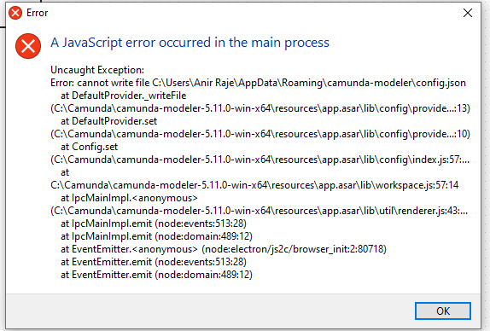Click the 'at DefaultProvider.set' line
490x331 pixels.
coord(108,121)
